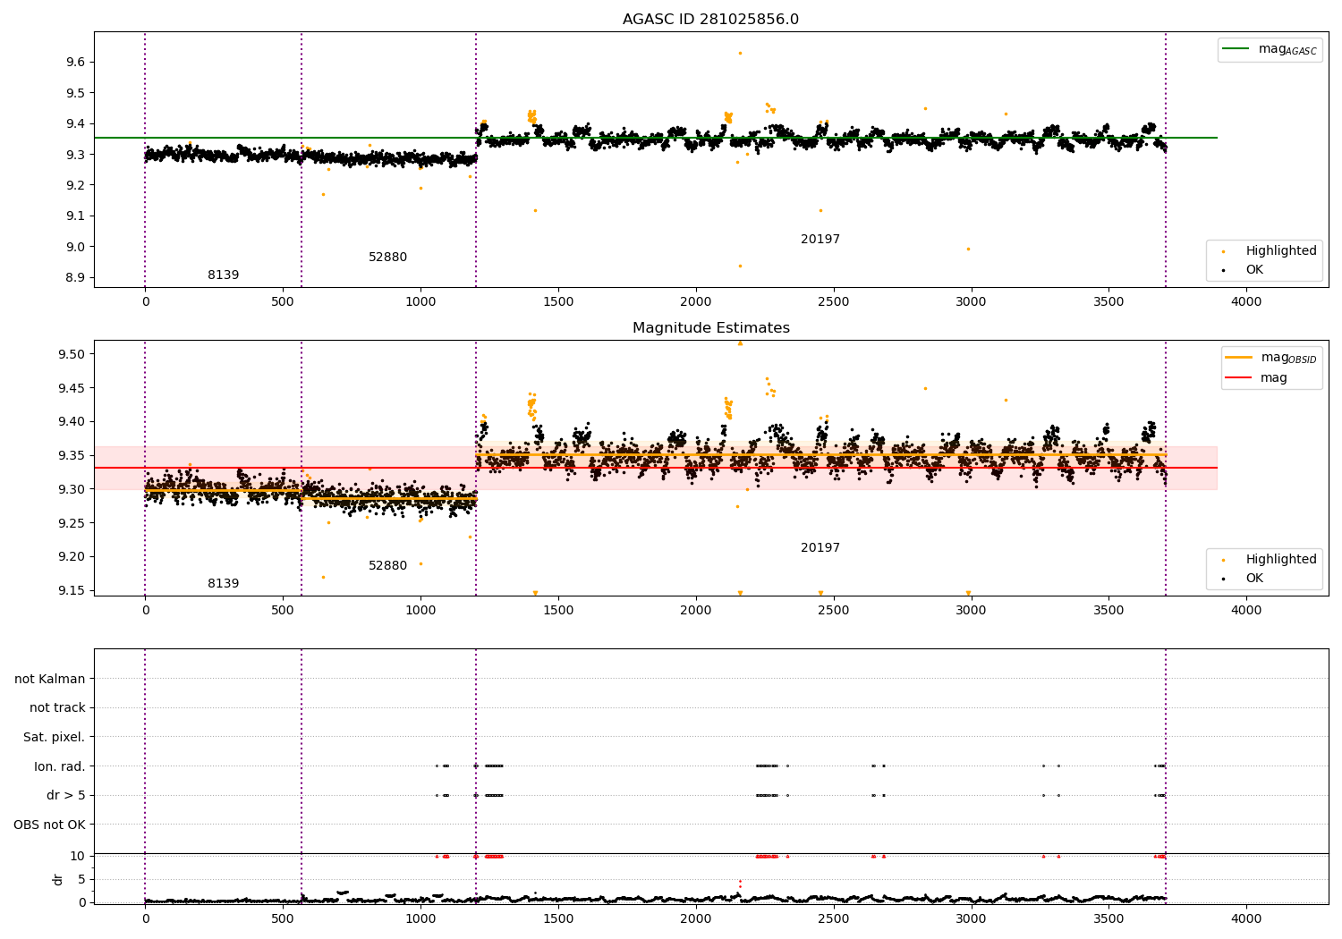Click the '8139' label in middle plot

pos(223,583)
